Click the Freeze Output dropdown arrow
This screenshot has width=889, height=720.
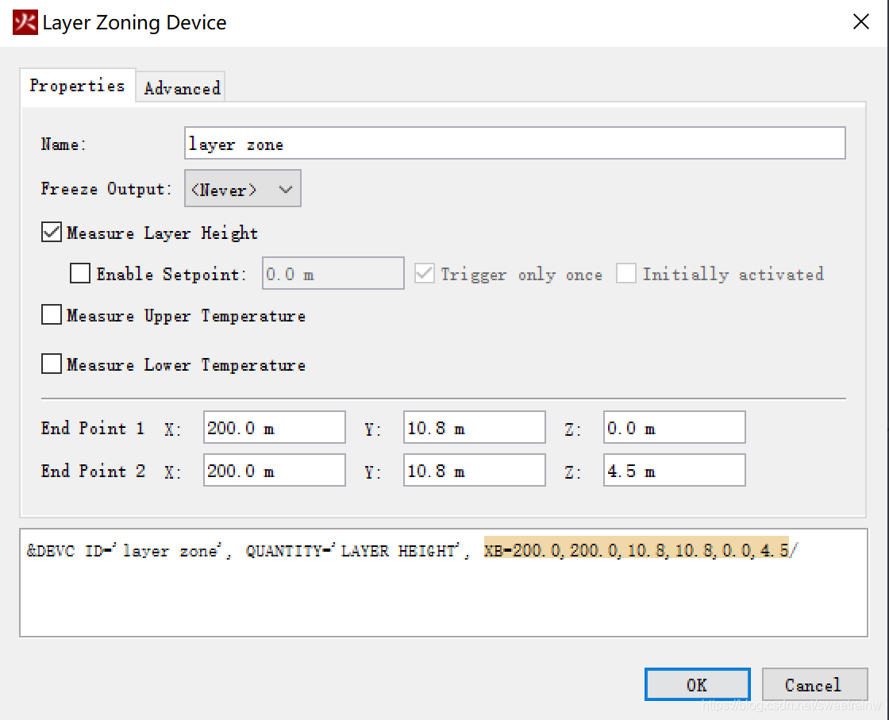[285, 189]
